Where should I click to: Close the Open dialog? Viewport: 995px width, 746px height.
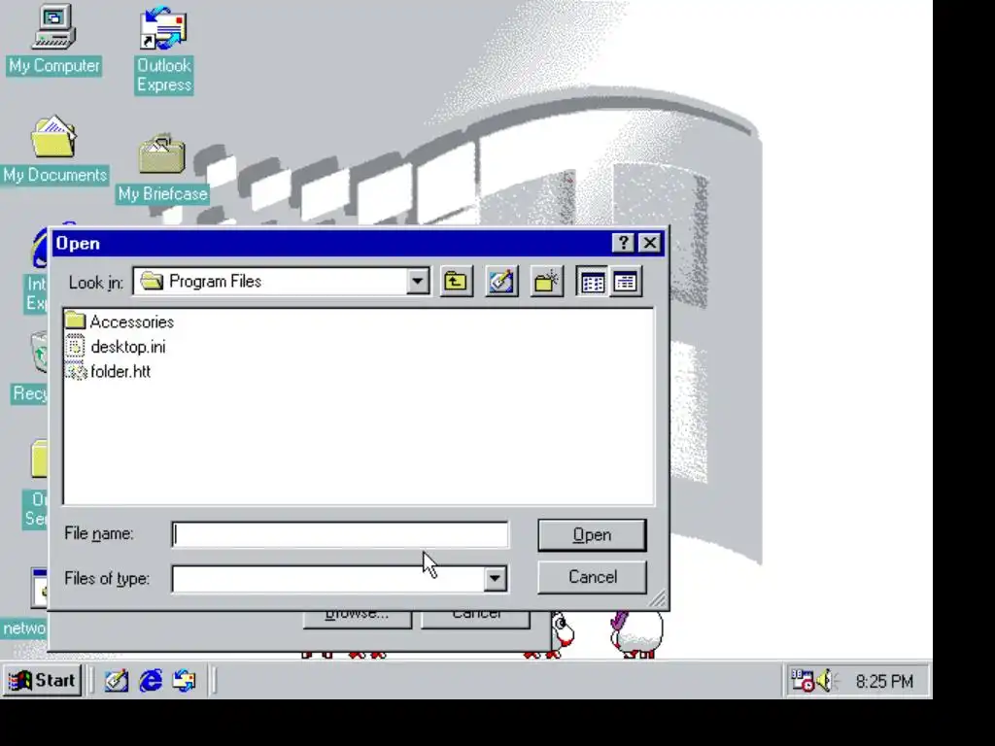pyautogui.click(x=650, y=243)
